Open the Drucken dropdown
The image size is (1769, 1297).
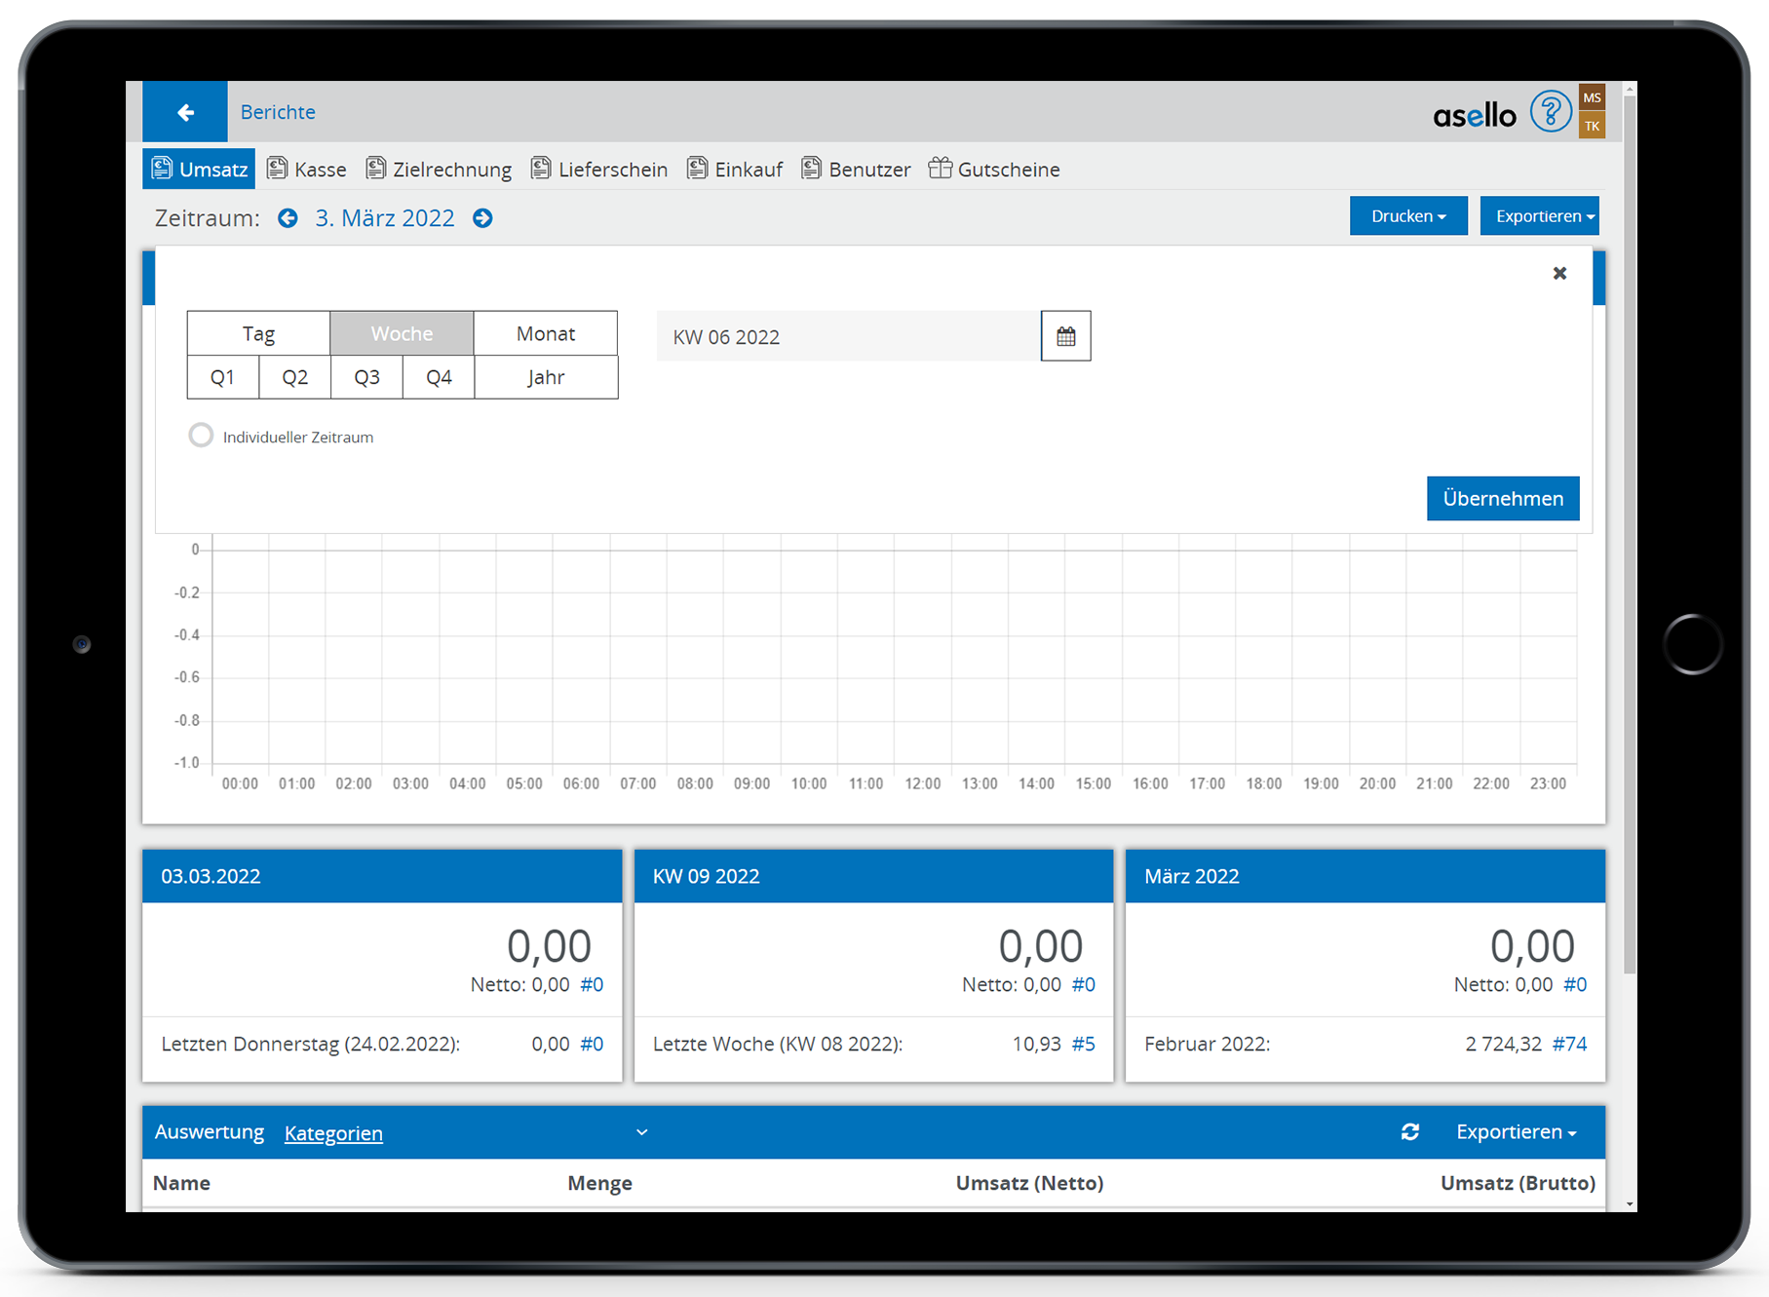tap(1407, 216)
